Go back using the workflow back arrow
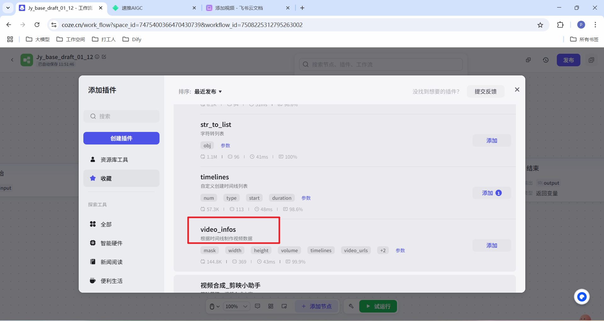The image size is (604, 321). click(x=12, y=60)
